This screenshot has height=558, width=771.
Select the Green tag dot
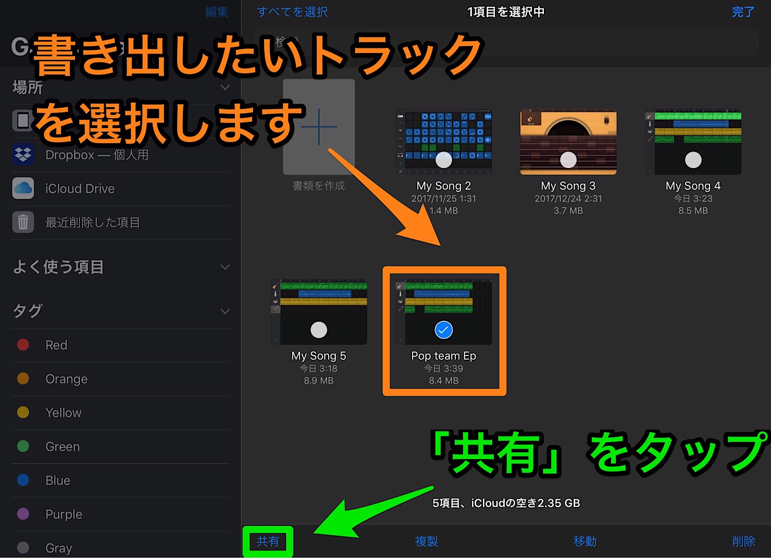click(23, 446)
